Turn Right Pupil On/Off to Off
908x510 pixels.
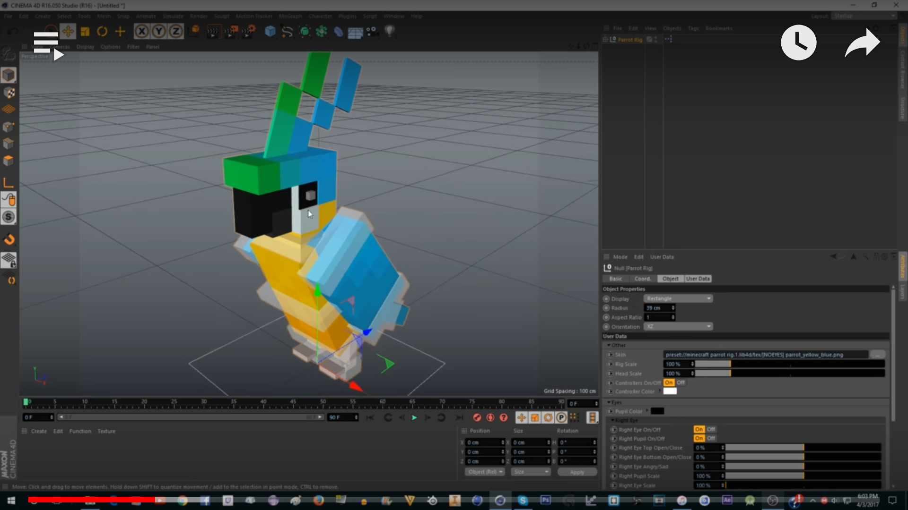[711, 438]
